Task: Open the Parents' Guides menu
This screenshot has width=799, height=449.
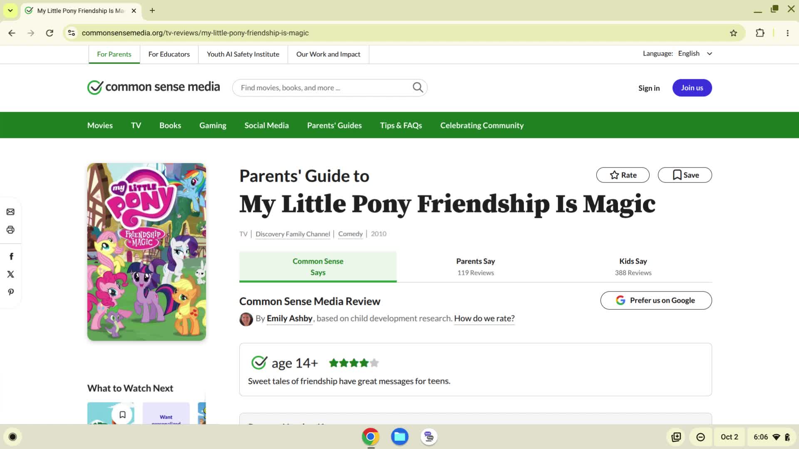Action: [x=334, y=125]
